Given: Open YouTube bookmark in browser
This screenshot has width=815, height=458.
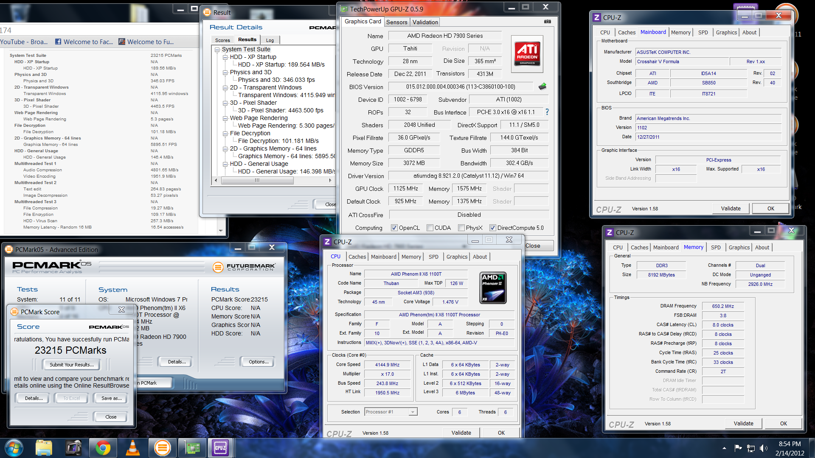Looking at the screenshot, I should [x=24, y=42].
